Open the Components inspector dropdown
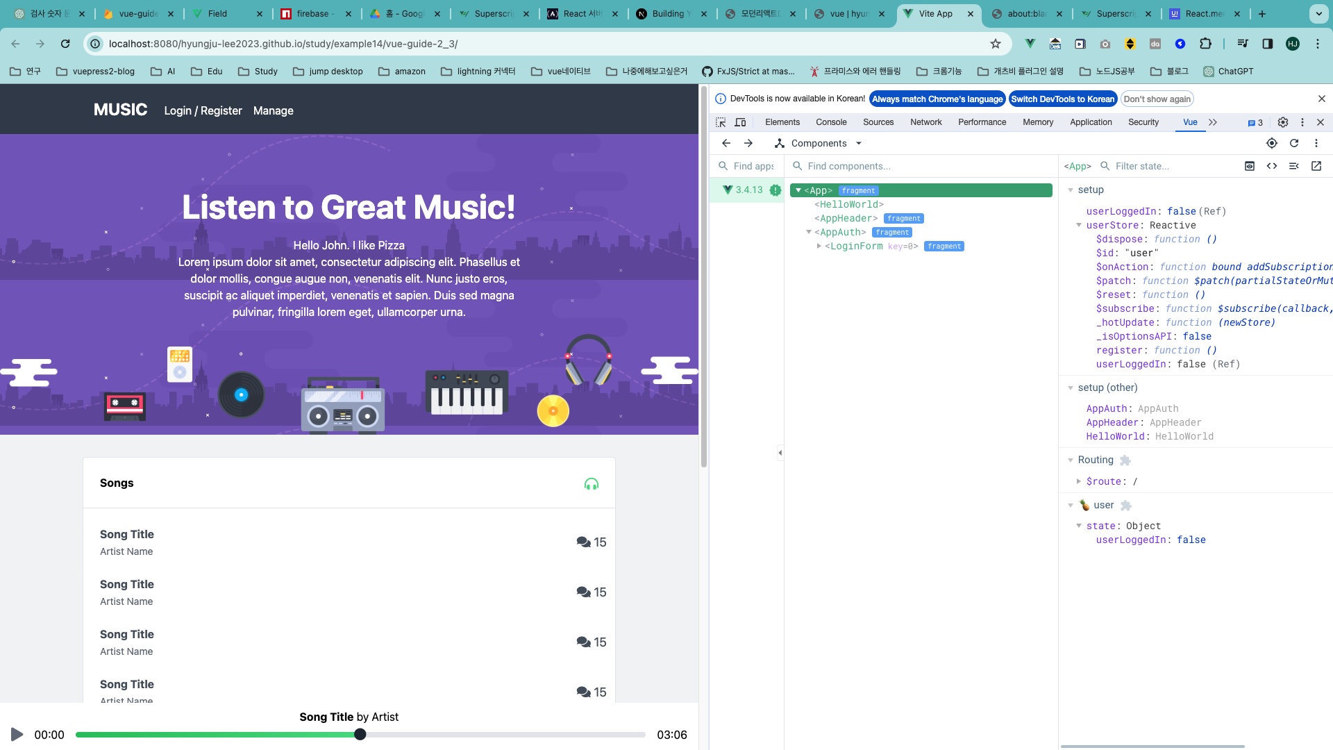 click(x=819, y=143)
